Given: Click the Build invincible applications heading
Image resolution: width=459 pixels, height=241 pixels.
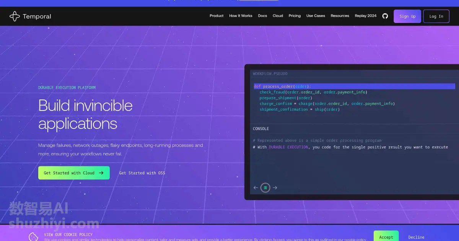Looking at the screenshot, I should point(85,114).
